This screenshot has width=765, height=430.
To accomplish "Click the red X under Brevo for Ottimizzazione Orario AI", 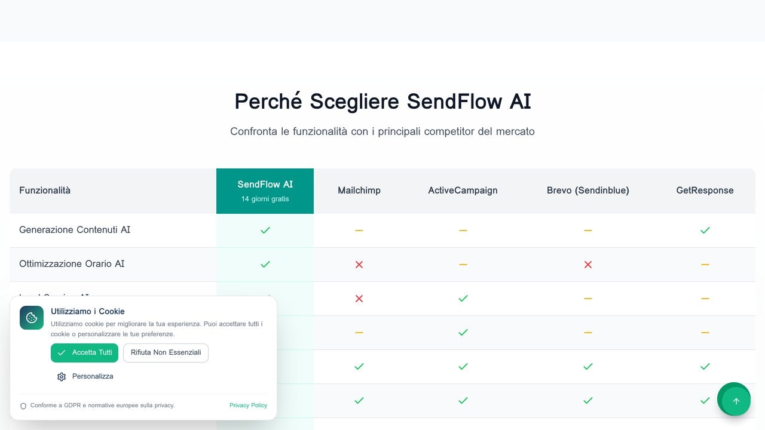I will 587,265.
